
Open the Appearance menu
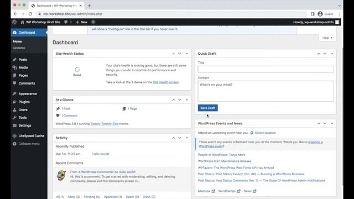[28, 94]
